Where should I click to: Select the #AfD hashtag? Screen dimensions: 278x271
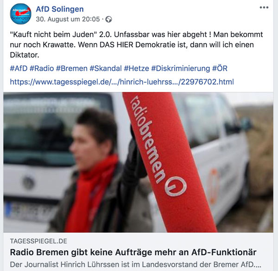click(19, 68)
